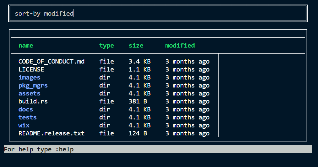Click the size column header

pyautogui.click(x=136, y=46)
